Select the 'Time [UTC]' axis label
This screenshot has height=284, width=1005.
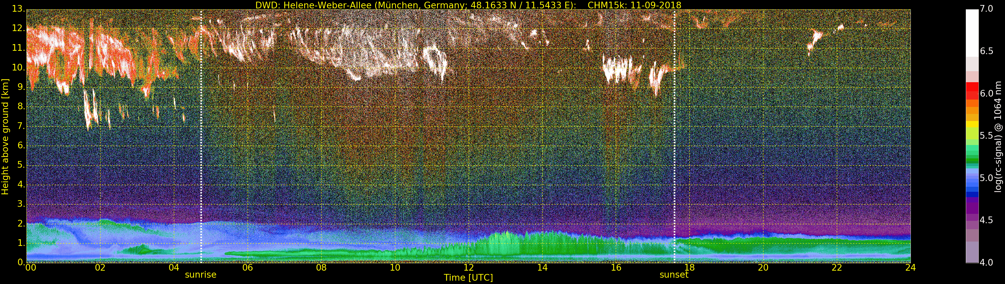tap(468, 278)
